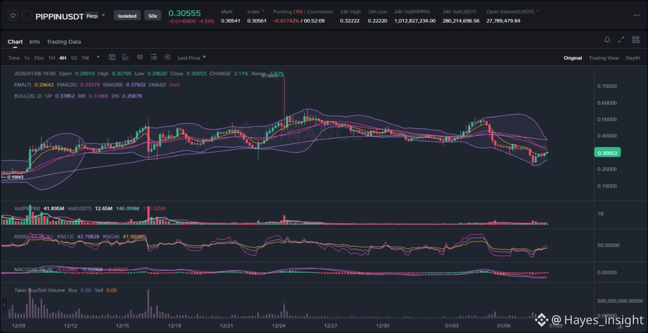The image size is (648, 333).
Task: Switch to the Chart tab
Action: (x=15, y=42)
